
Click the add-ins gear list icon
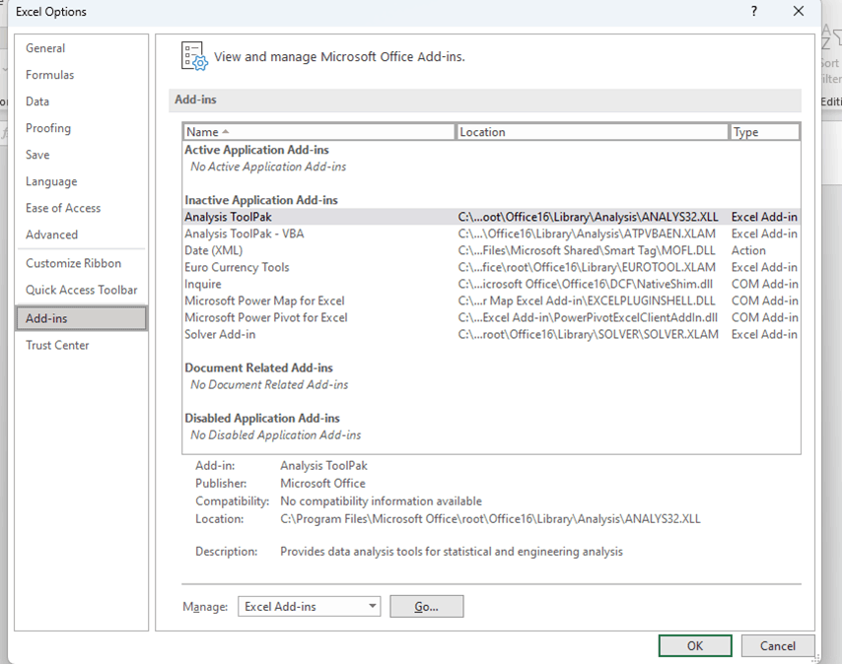coord(194,56)
